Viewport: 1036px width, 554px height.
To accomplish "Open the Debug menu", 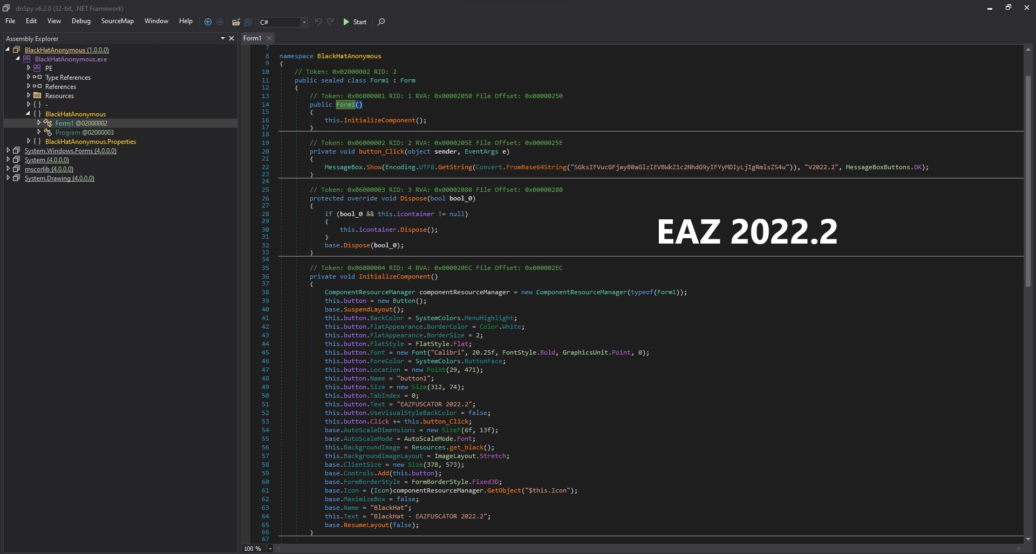I will 81,21.
